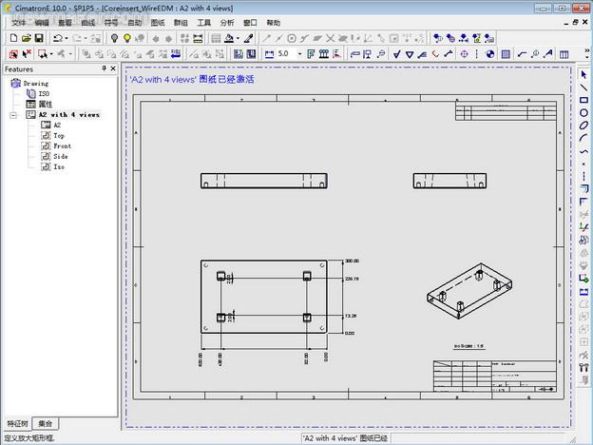Open the 分析 menu
593x445 pixels.
click(x=227, y=23)
